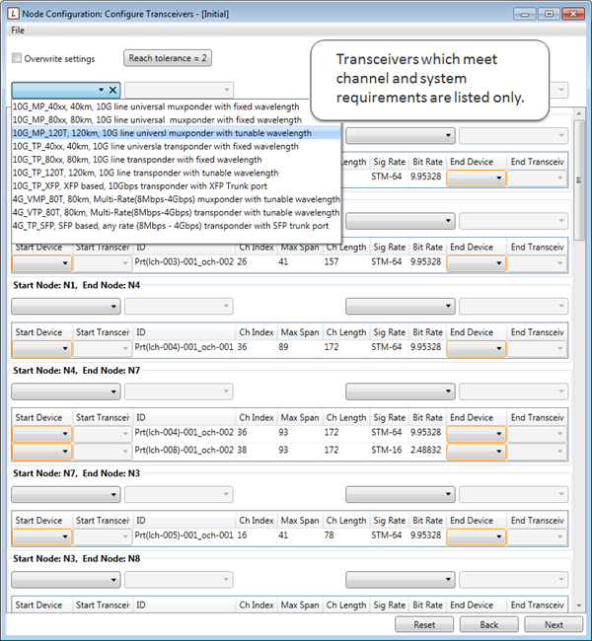Open Start Device dropdown for Prt(lch-005)-001_och-001
The width and height of the screenshot is (592, 641).
tap(42, 536)
